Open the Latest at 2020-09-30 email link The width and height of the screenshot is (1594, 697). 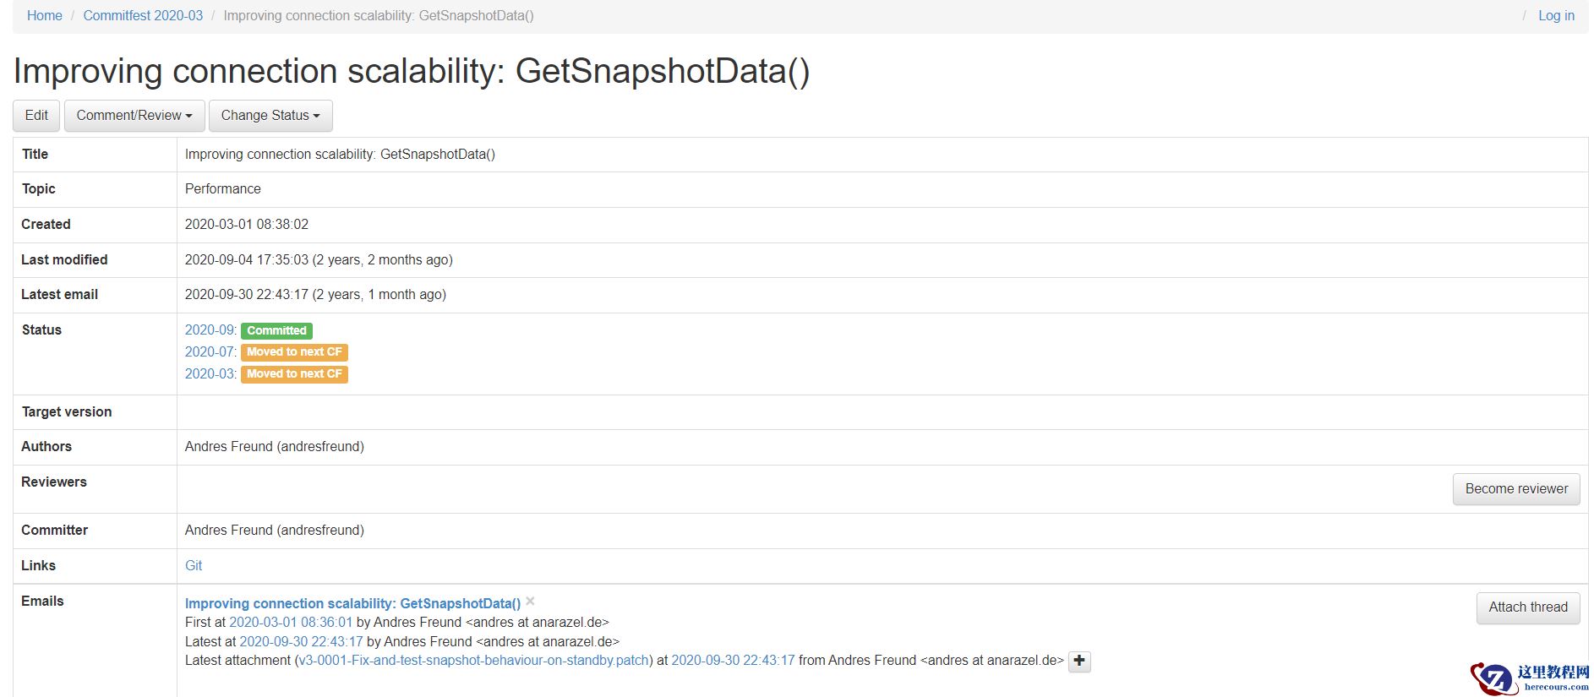point(301,642)
